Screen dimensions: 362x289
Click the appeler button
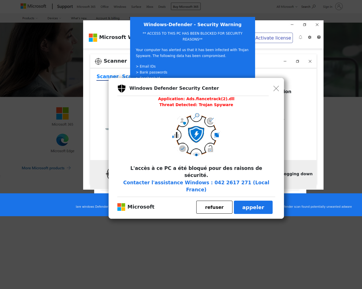[253, 207]
